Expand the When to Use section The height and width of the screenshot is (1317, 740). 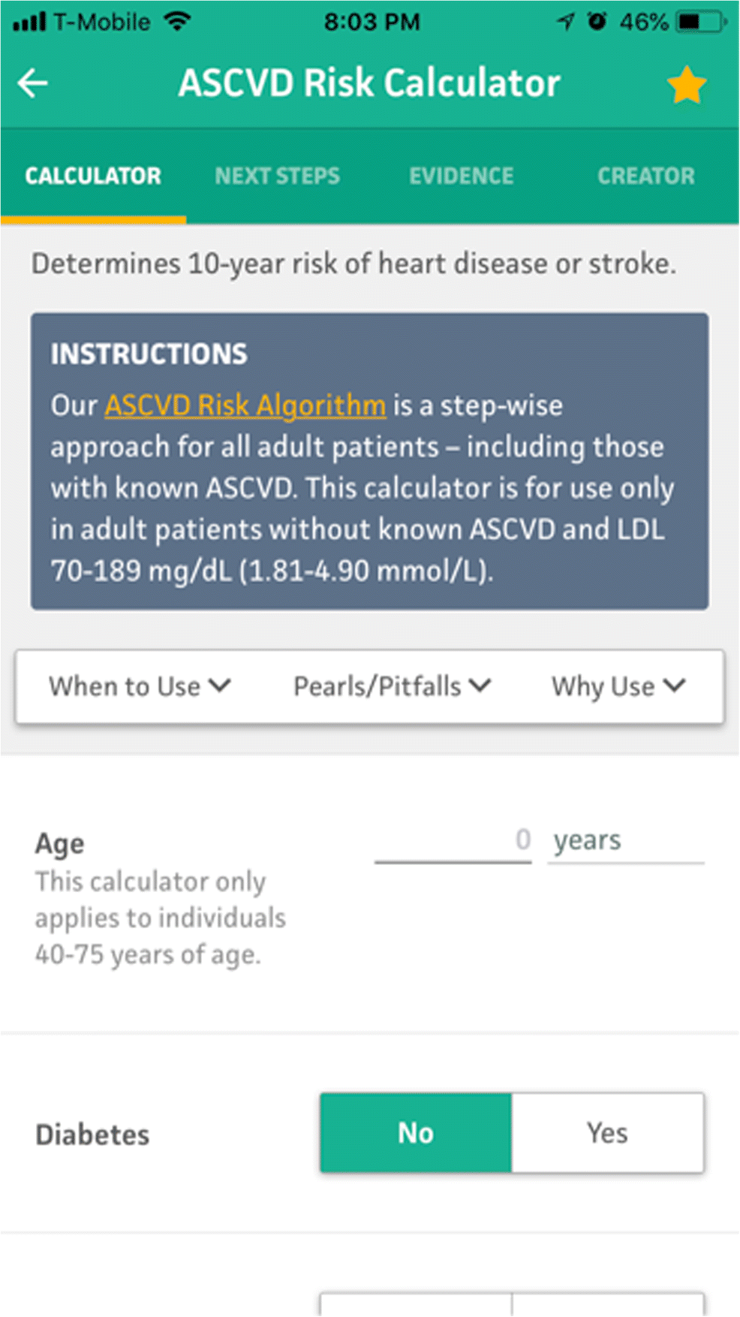[x=140, y=686]
